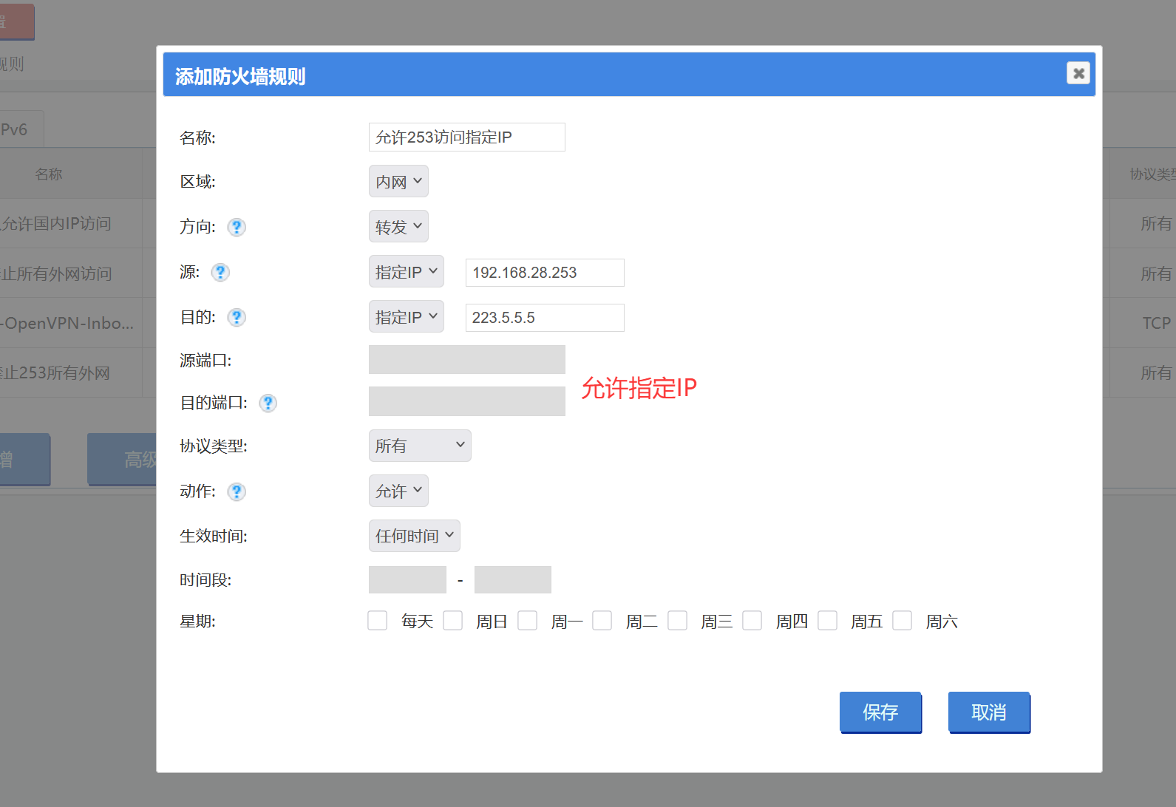The height and width of the screenshot is (807, 1176).
Task: Expand the 动作 dropdown showing 允许
Action: click(x=398, y=491)
